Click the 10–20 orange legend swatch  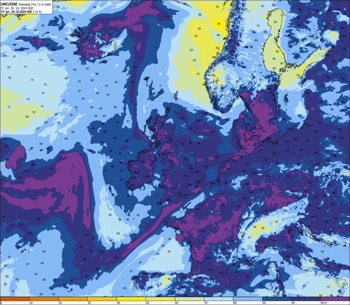click(44, 298)
